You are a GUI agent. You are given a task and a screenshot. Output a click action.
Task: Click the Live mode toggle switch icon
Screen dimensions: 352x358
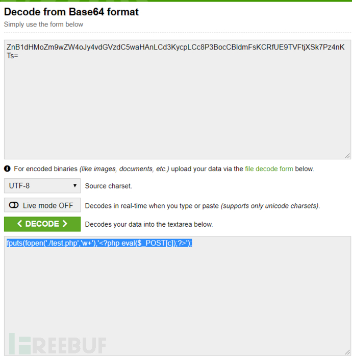click(14, 205)
